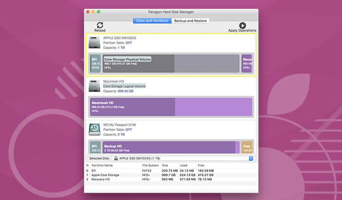The width and height of the screenshot is (342, 200).
Task: Click the 571.85 MB used cell
Action: coord(188,180)
